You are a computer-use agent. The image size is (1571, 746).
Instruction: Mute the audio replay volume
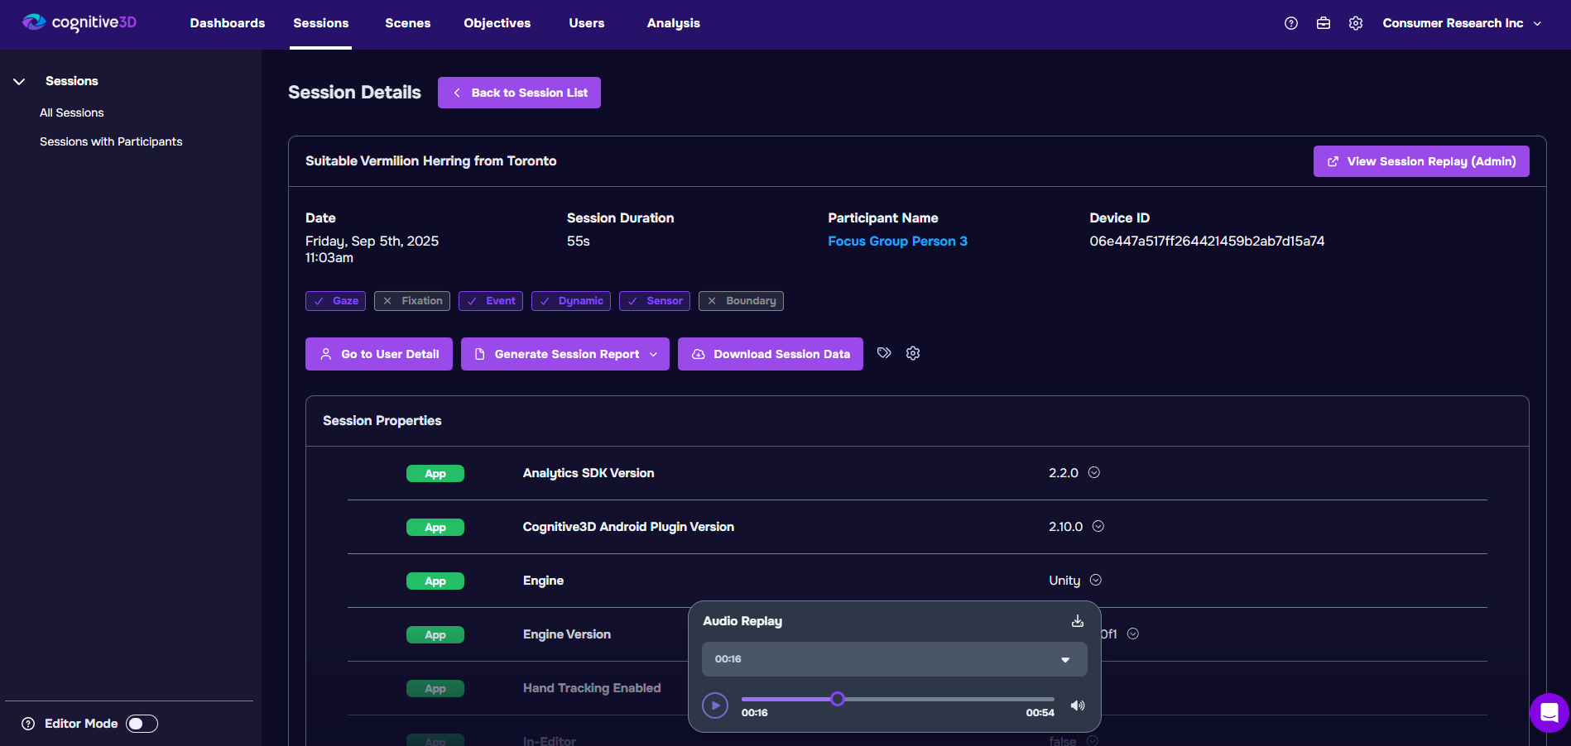[1077, 705]
